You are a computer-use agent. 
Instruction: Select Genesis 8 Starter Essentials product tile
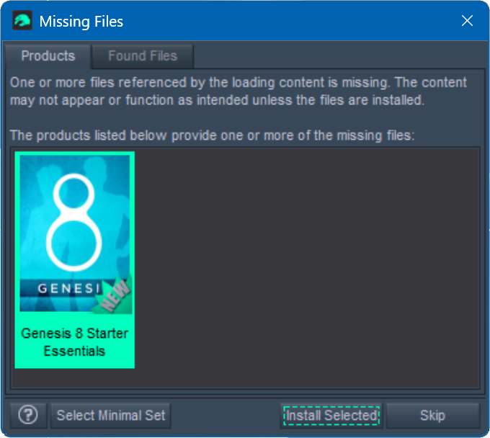[75, 260]
